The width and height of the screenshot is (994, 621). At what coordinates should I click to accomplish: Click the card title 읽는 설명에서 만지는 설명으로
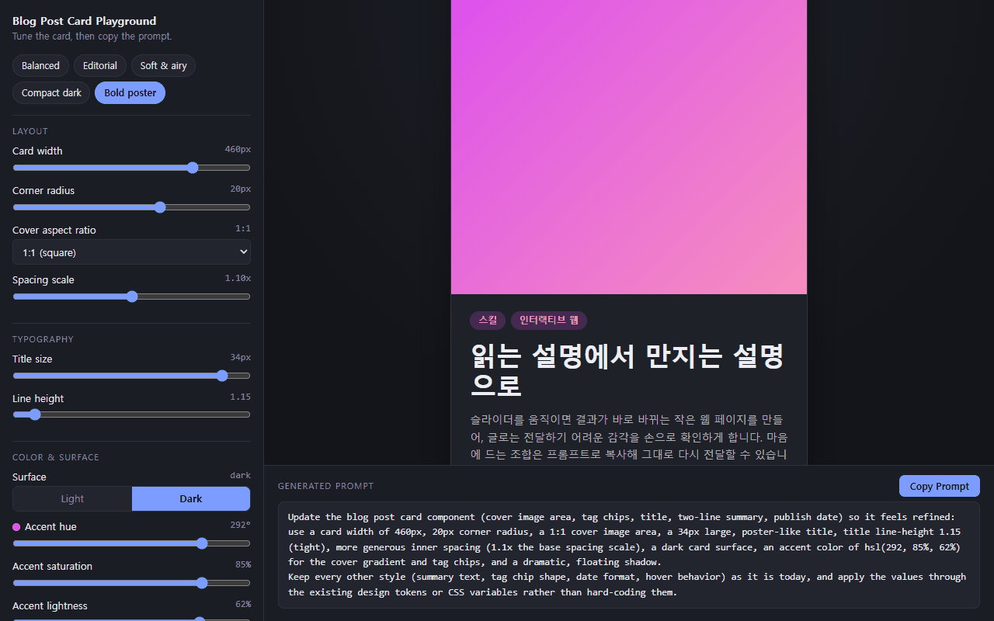click(627, 370)
